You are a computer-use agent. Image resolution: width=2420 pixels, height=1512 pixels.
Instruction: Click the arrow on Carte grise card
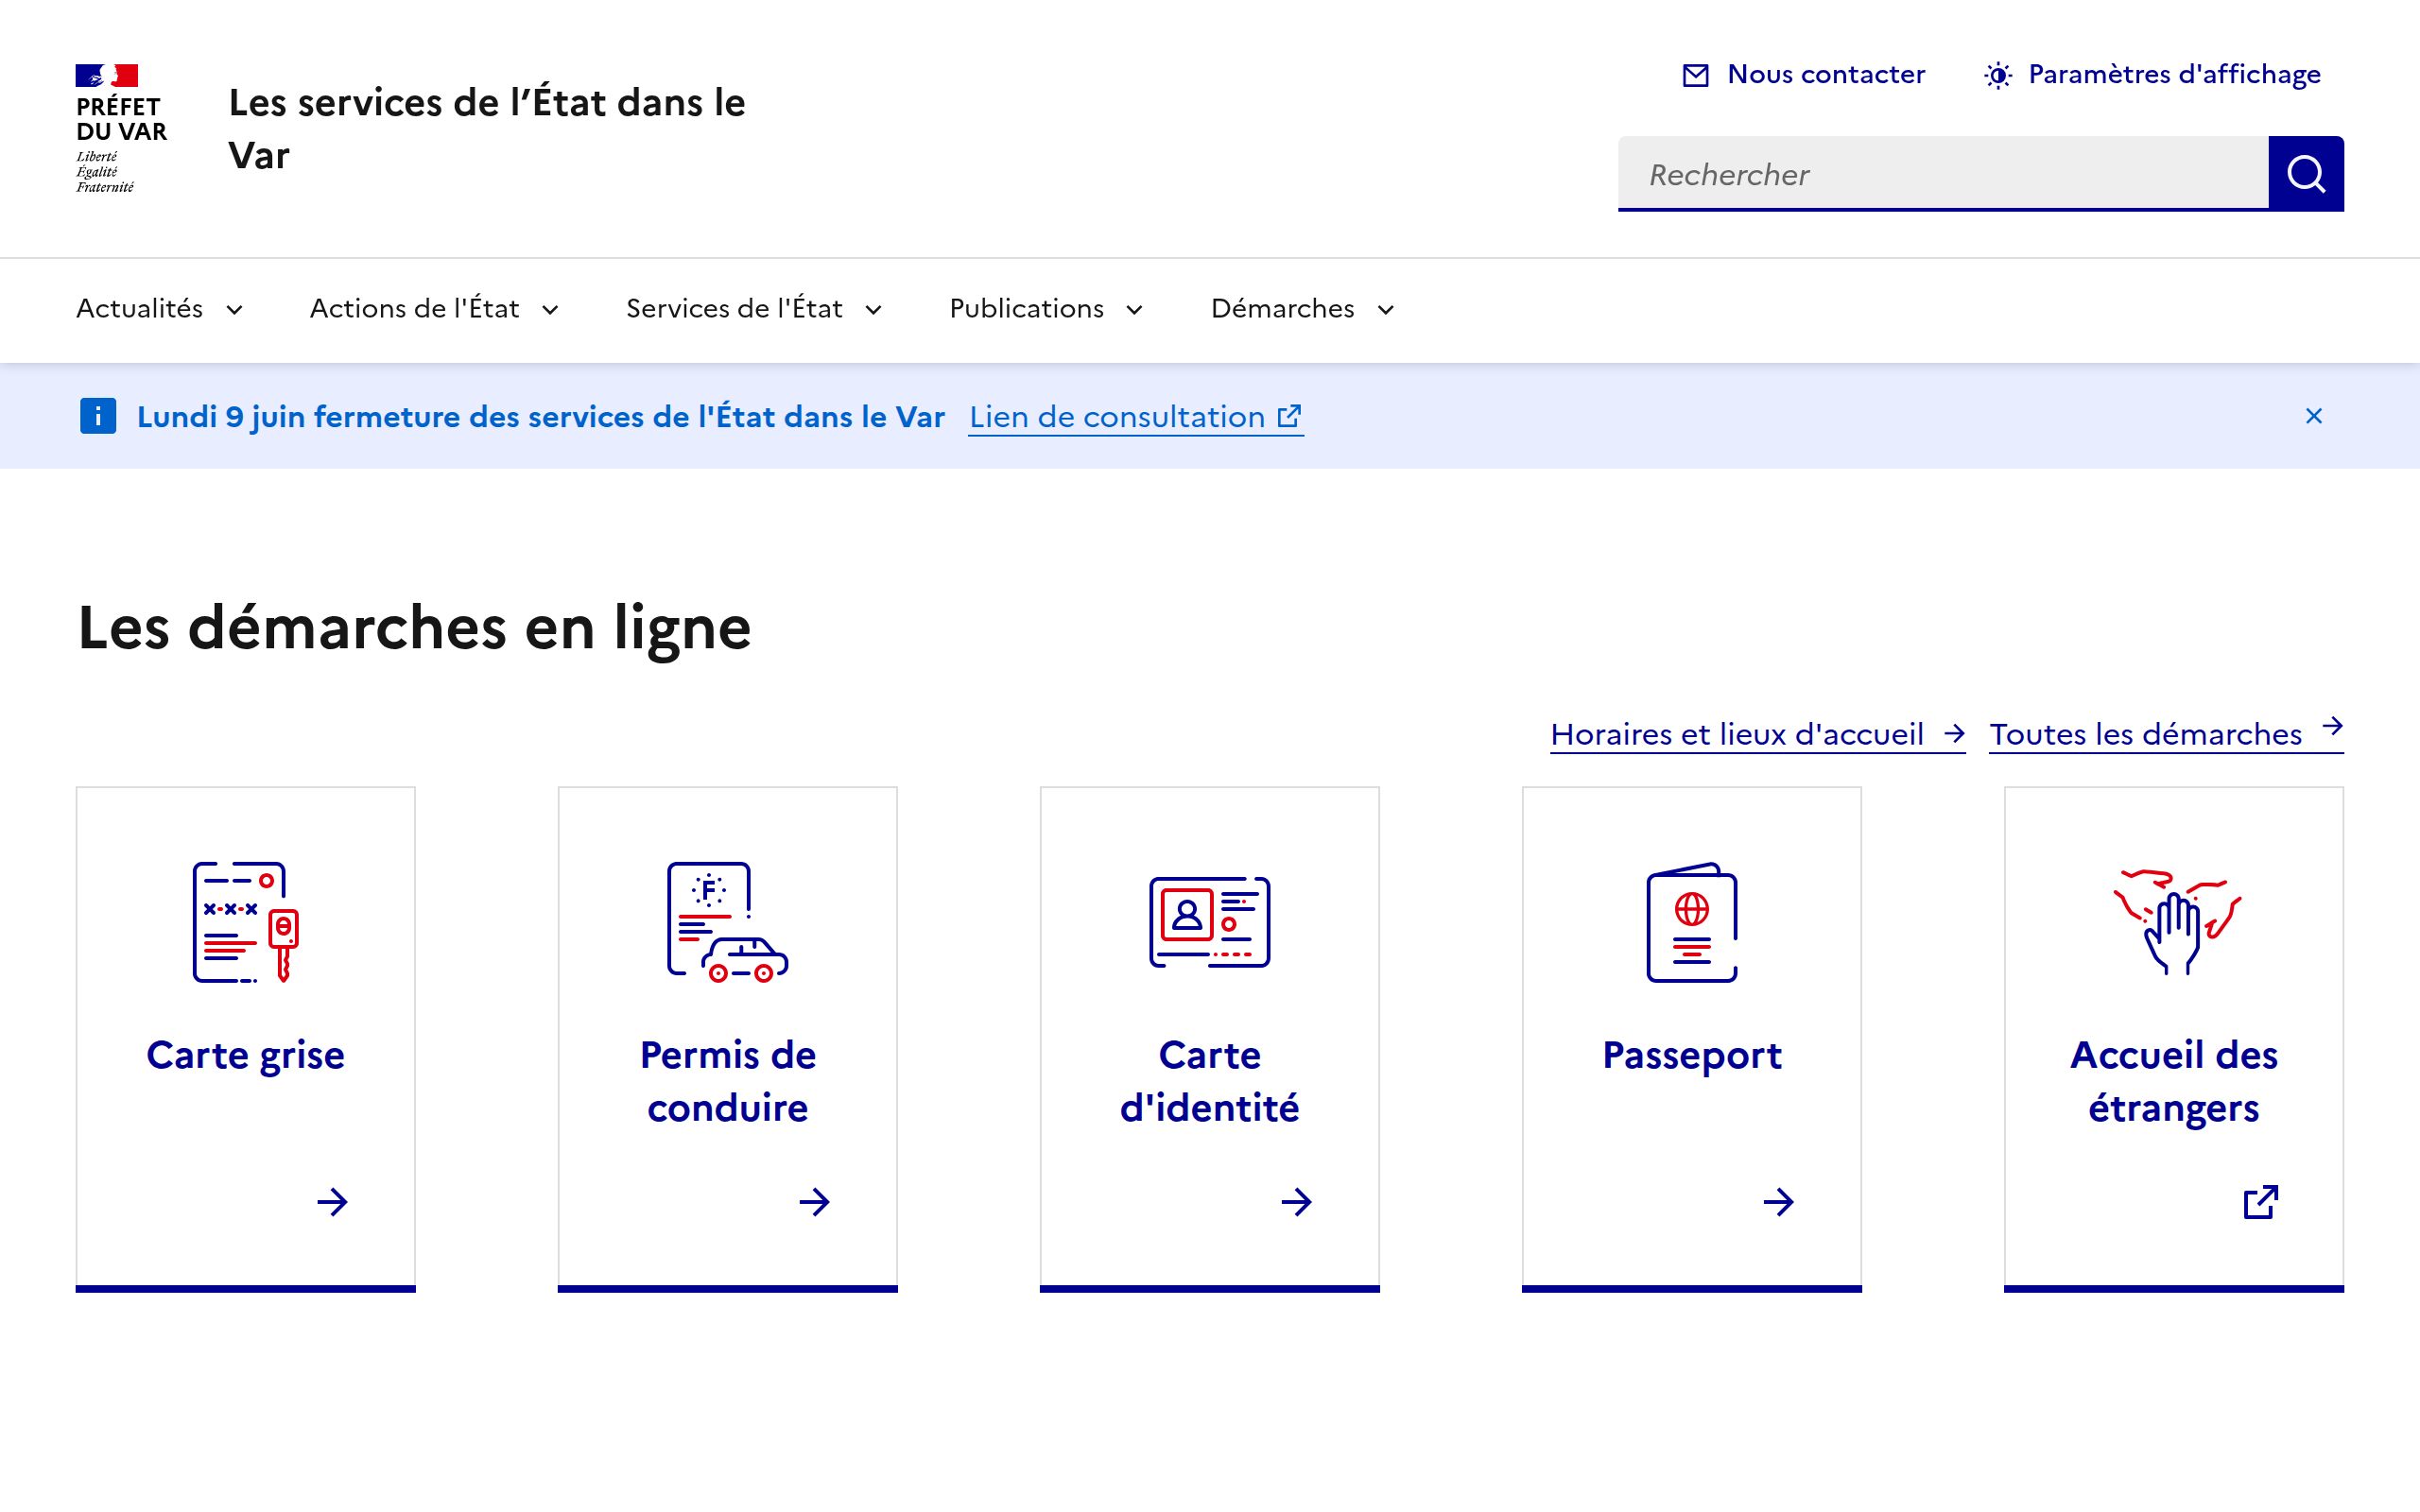332,1201
